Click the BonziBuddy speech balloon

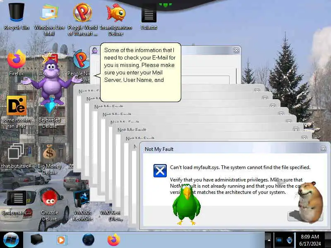coord(141,72)
